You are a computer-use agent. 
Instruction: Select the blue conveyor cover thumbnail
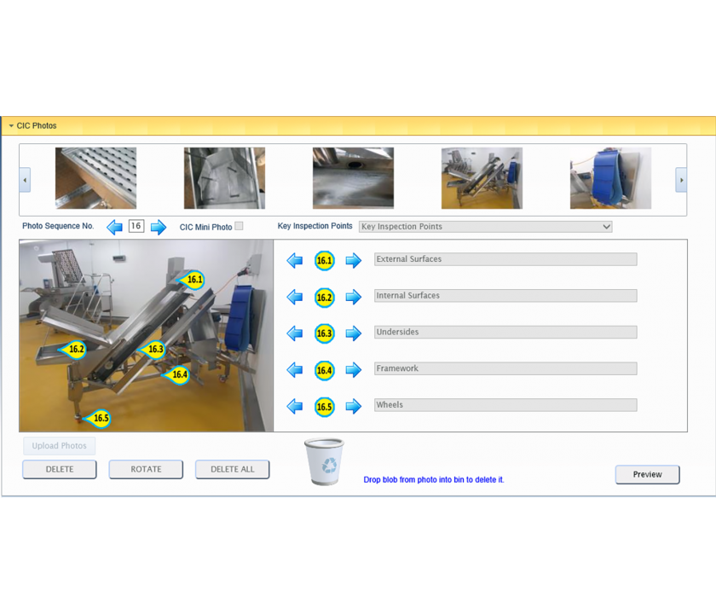[x=610, y=178]
